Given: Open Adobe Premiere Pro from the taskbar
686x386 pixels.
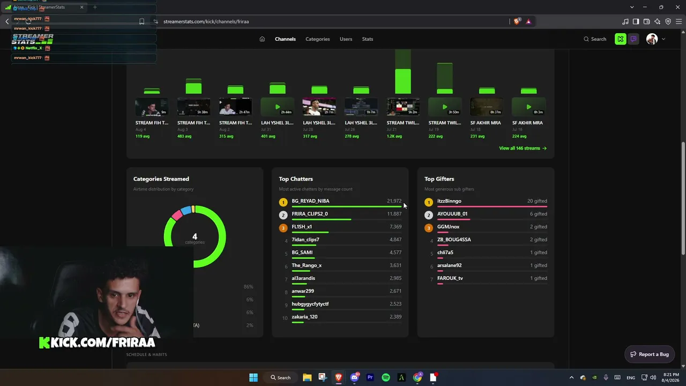Looking at the screenshot, I should coord(370,377).
